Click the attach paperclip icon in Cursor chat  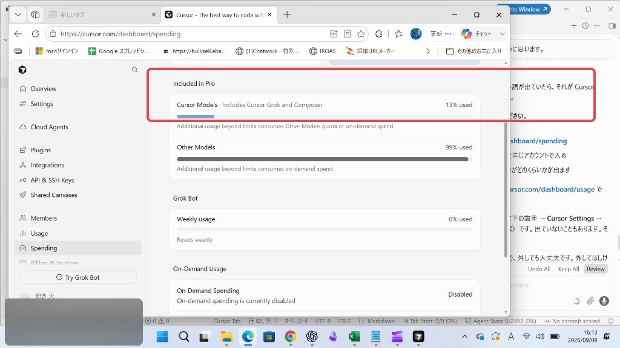point(590,301)
